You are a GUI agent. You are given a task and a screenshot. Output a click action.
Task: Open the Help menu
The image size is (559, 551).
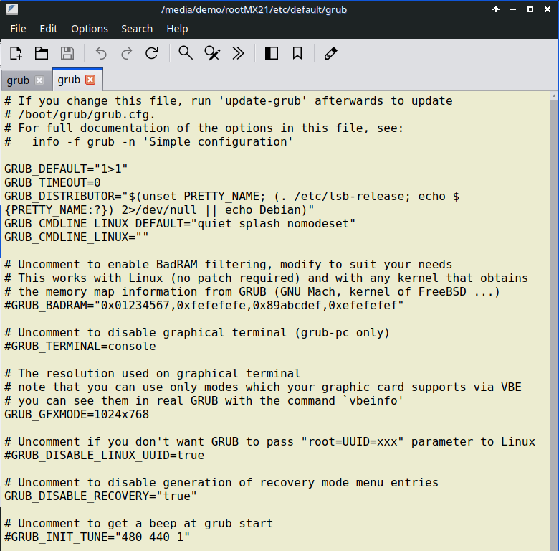tap(177, 29)
